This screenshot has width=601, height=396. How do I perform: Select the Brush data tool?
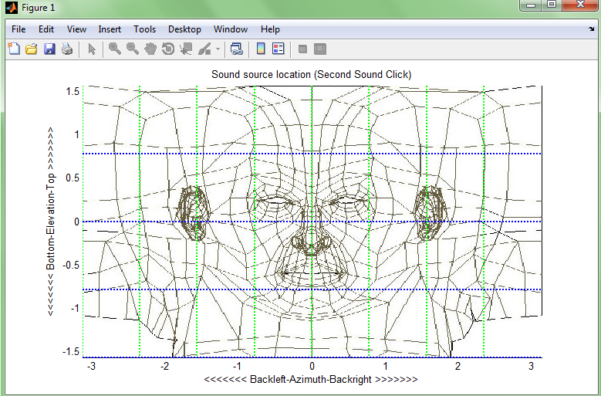204,49
